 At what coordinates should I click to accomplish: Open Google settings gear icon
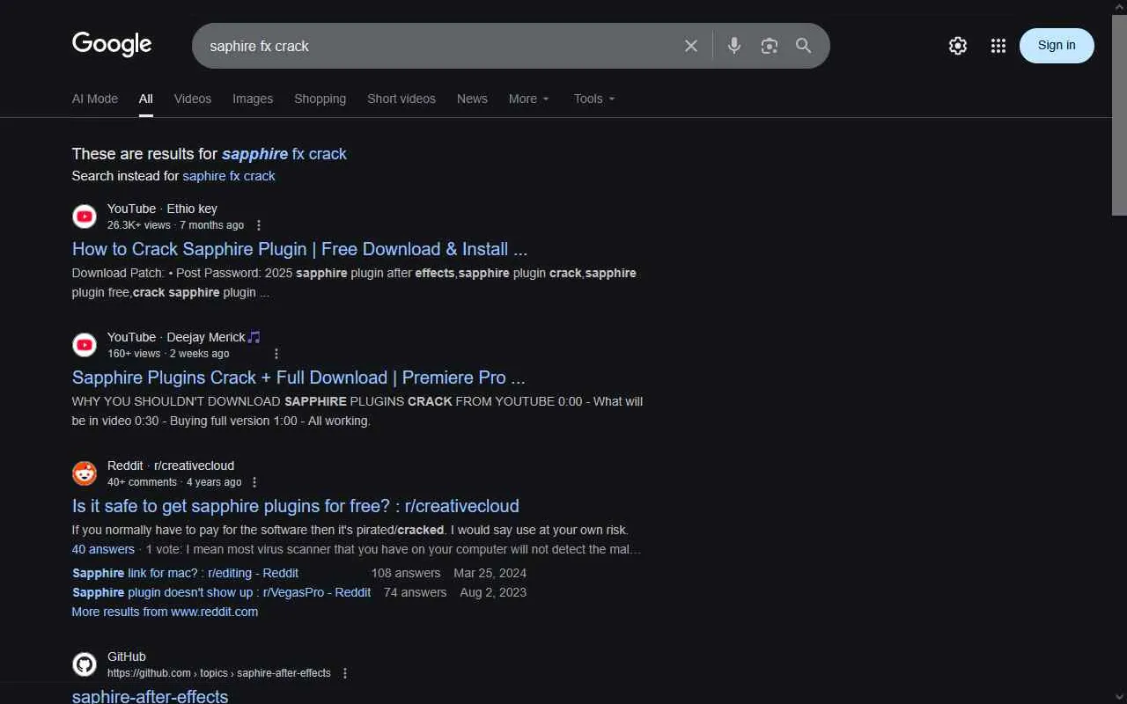[x=958, y=46]
